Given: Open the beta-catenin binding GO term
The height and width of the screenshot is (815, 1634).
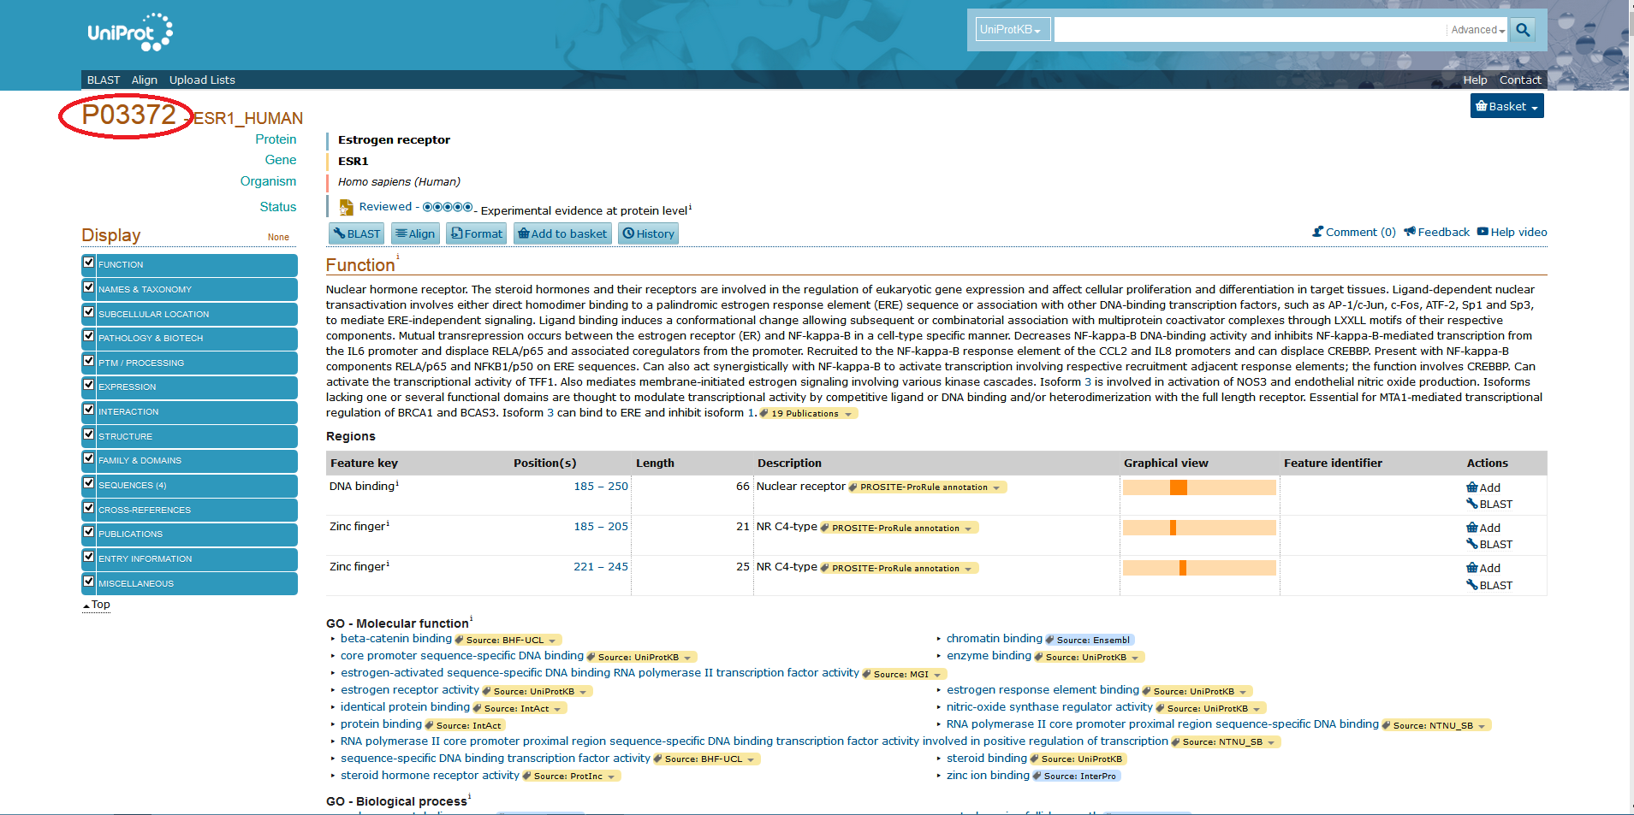Looking at the screenshot, I should (x=395, y=639).
